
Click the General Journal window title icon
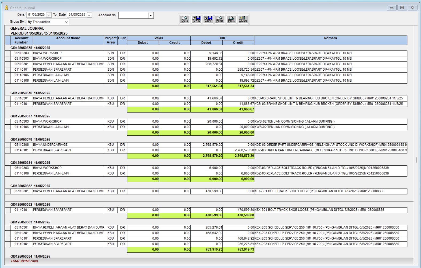6,8
